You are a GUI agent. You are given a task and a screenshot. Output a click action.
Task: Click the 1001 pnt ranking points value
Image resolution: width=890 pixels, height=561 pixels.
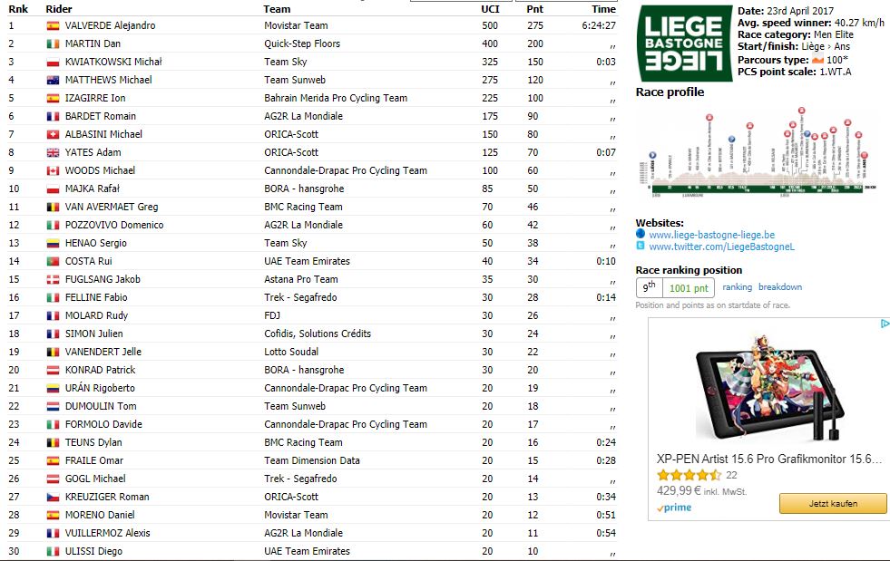[689, 288]
